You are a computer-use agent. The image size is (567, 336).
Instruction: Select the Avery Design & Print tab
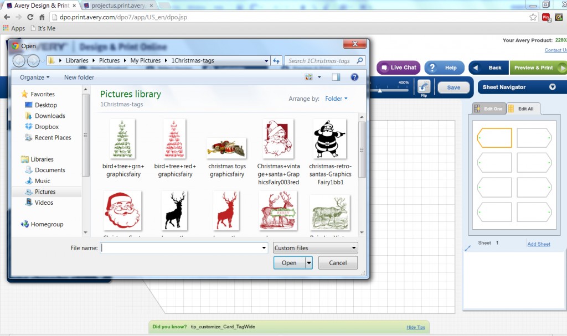[x=42, y=6]
